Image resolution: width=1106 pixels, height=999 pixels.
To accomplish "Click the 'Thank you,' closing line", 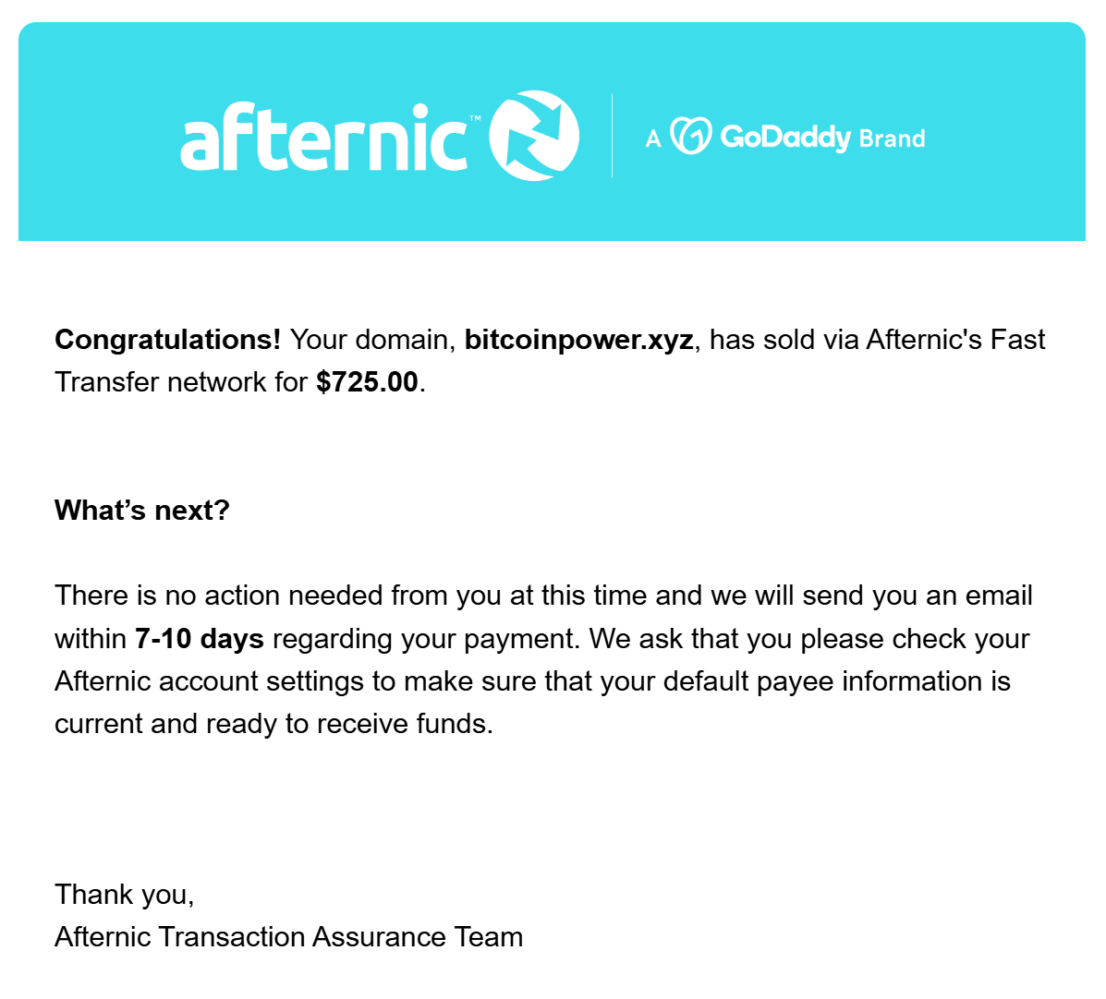I will click(x=124, y=895).
